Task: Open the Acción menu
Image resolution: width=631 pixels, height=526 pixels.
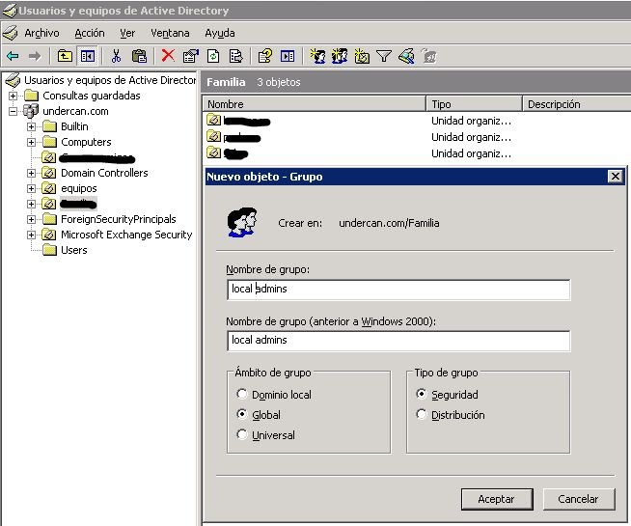Action: tap(90, 33)
